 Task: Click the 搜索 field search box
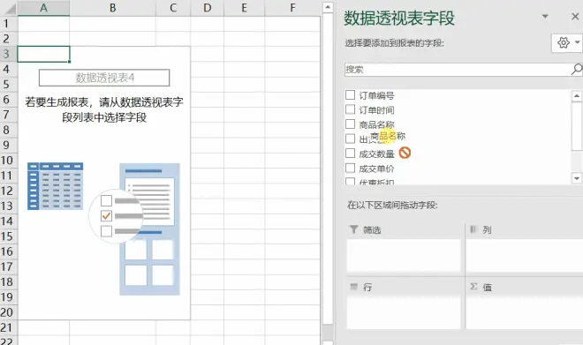tap(458, 70)
